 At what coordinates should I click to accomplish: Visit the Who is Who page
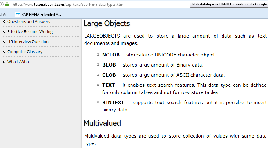point(18,62)
